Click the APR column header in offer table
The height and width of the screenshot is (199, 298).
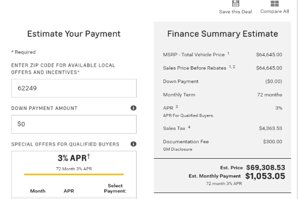coord(69,191)
